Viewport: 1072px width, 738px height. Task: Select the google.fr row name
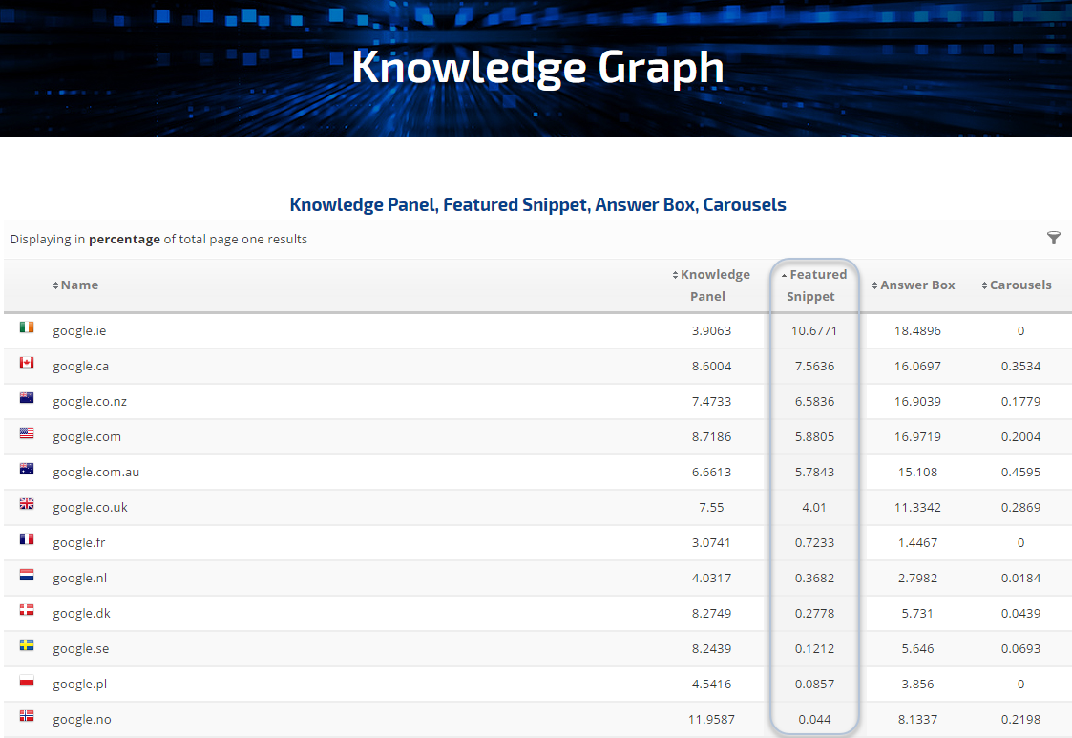click(78, 543)
